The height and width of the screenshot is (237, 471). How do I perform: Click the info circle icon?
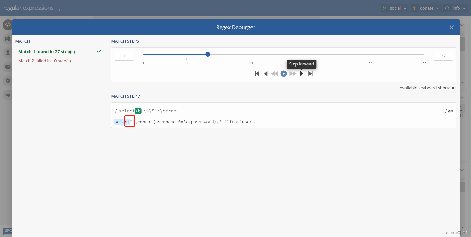click(x=447, y=8)
